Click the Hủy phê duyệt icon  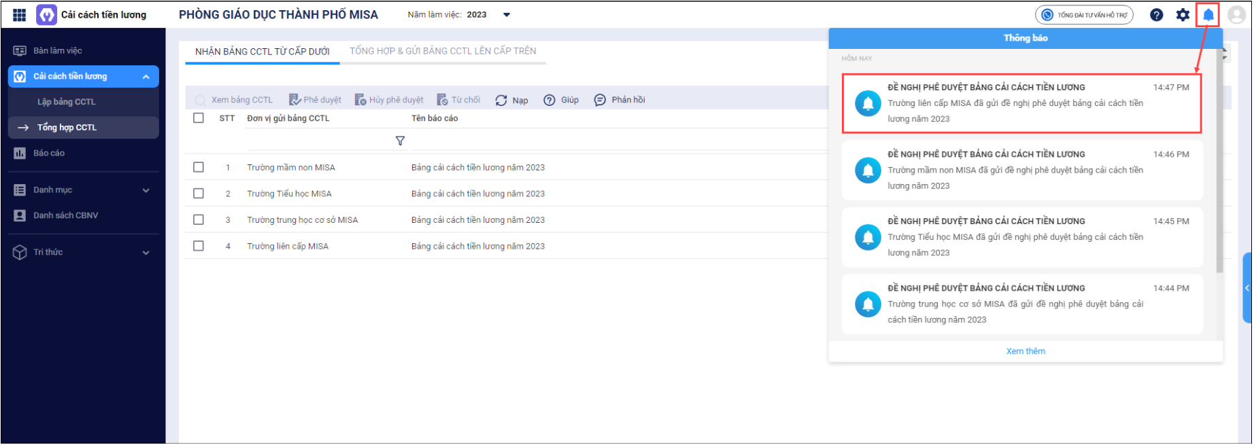pos(360,100)
